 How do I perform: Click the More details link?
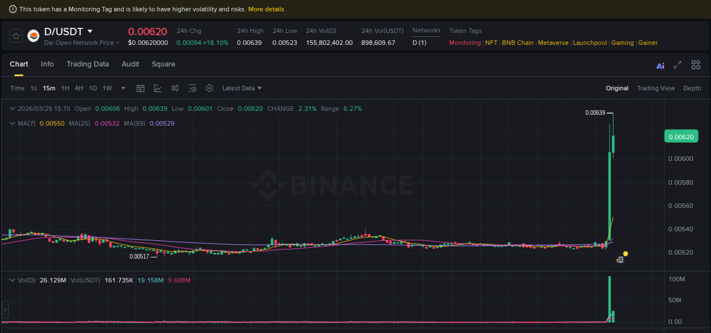pyautogui.click(x=266, y=9)
